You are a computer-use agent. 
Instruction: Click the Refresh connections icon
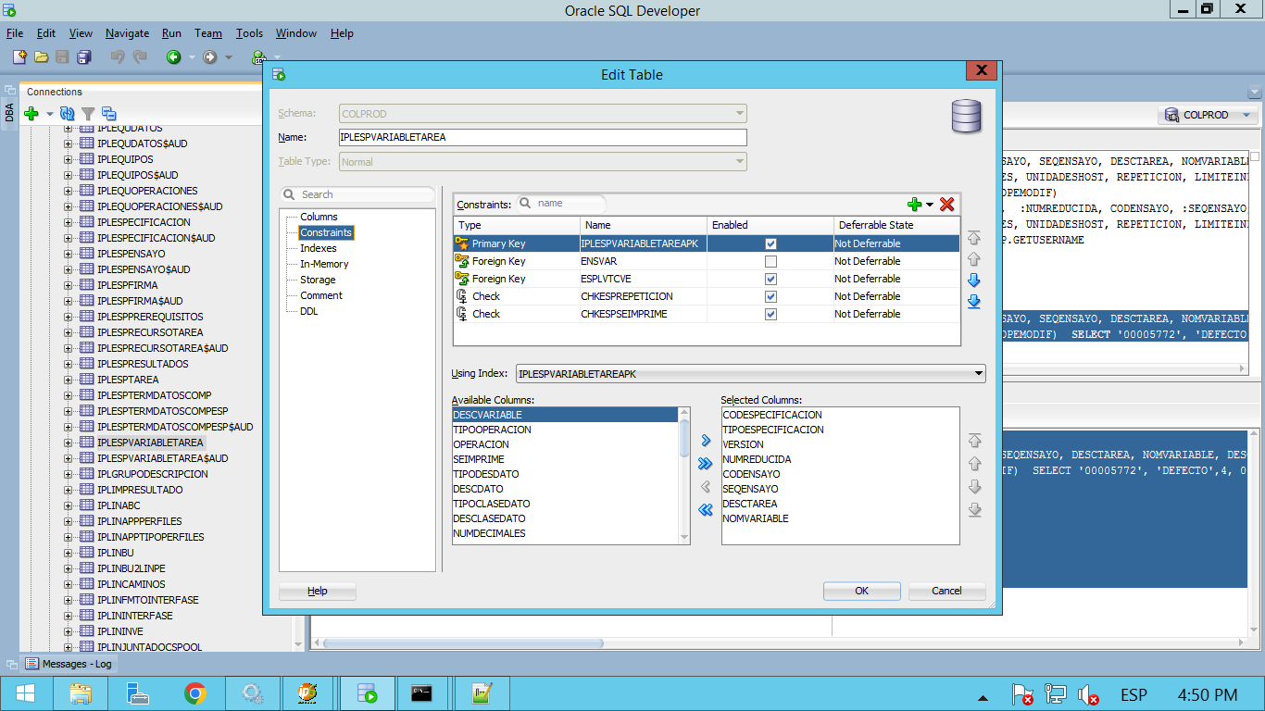pos(67,114)
